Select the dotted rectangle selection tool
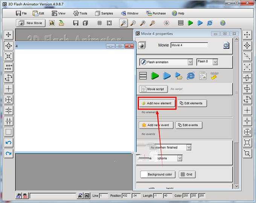 (9, 132)
